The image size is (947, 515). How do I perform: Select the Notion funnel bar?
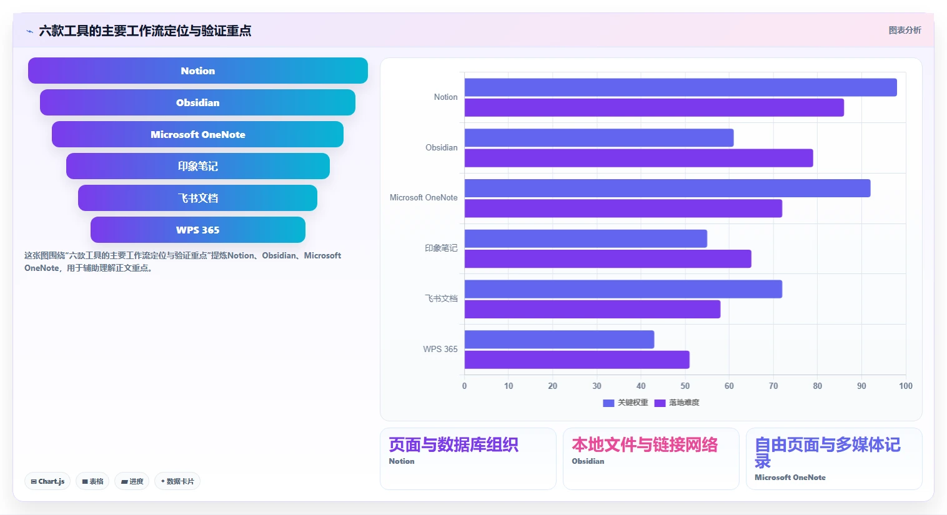click(198, 71)
